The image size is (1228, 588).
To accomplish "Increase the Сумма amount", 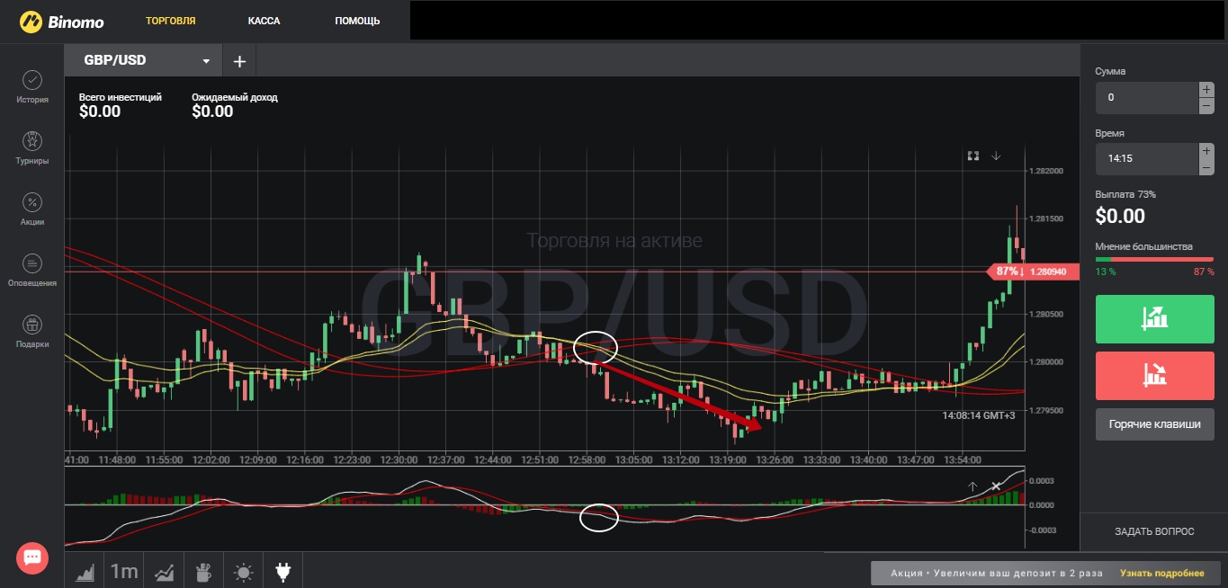I will [x=1206, y=89].
